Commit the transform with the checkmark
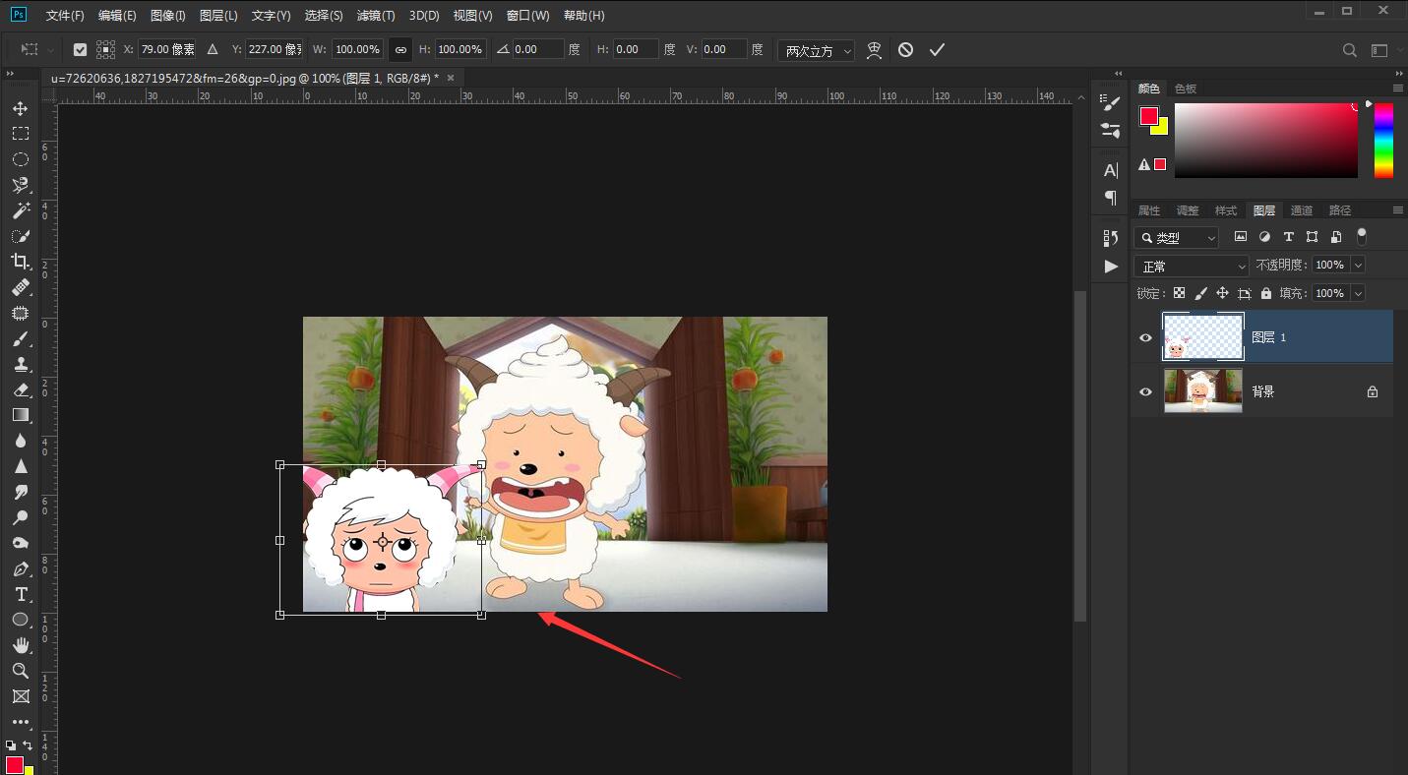The height and width of the screenshot is (775, 1408). tap(937, 50)
